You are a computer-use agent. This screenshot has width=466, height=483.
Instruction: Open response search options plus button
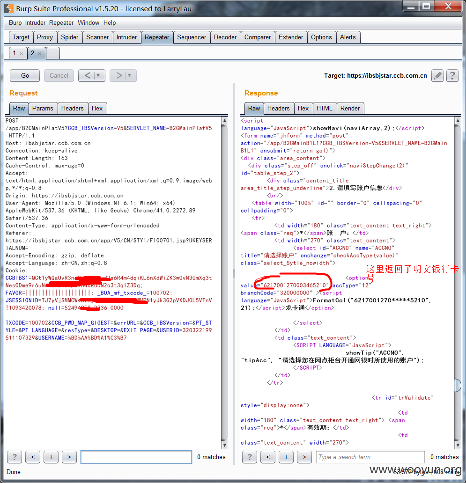[286, 457]
